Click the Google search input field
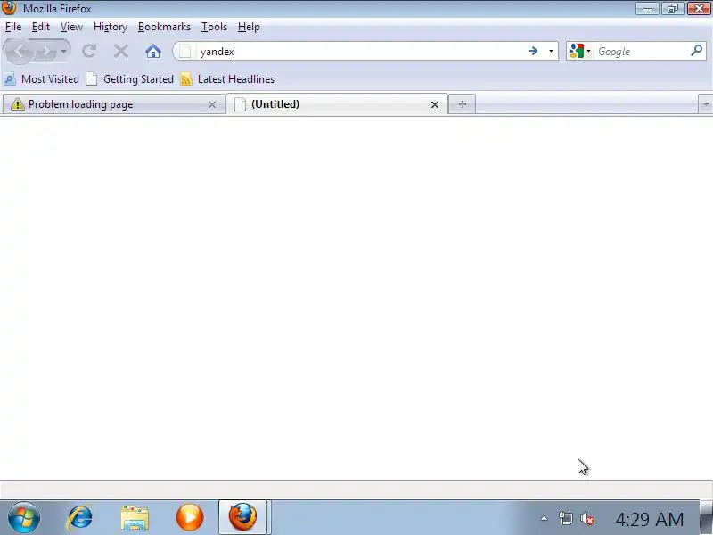 [x=642, y=52]
